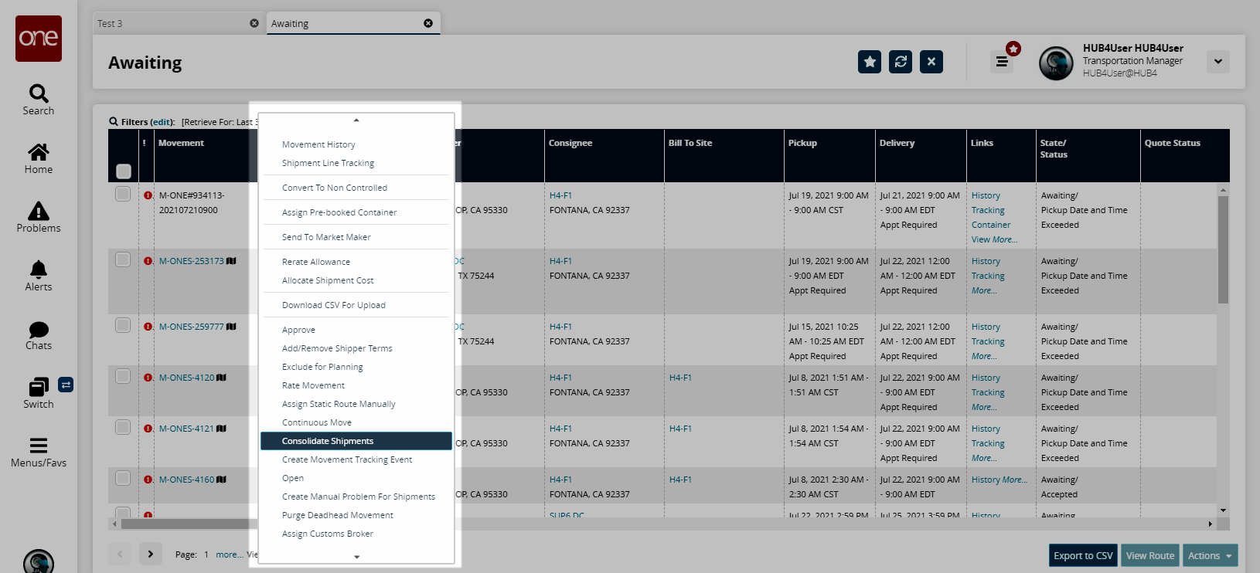The width and height of the screenshot is (1260, 573).
Task: Click the star favorite button in header
Action: [870, 62]
